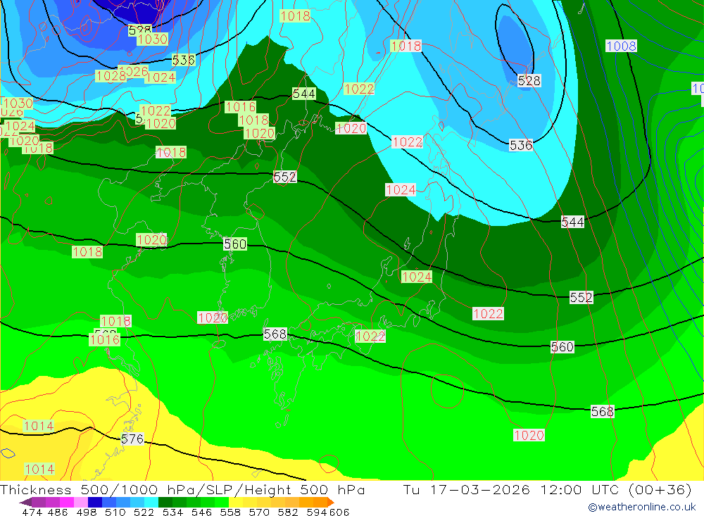
Task: Click the legend value 510
Action: [x=115, y=512]
